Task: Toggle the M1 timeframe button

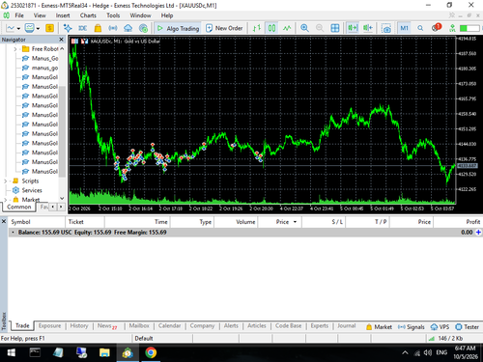Action: pyautogui.click(x=405, y=28)
